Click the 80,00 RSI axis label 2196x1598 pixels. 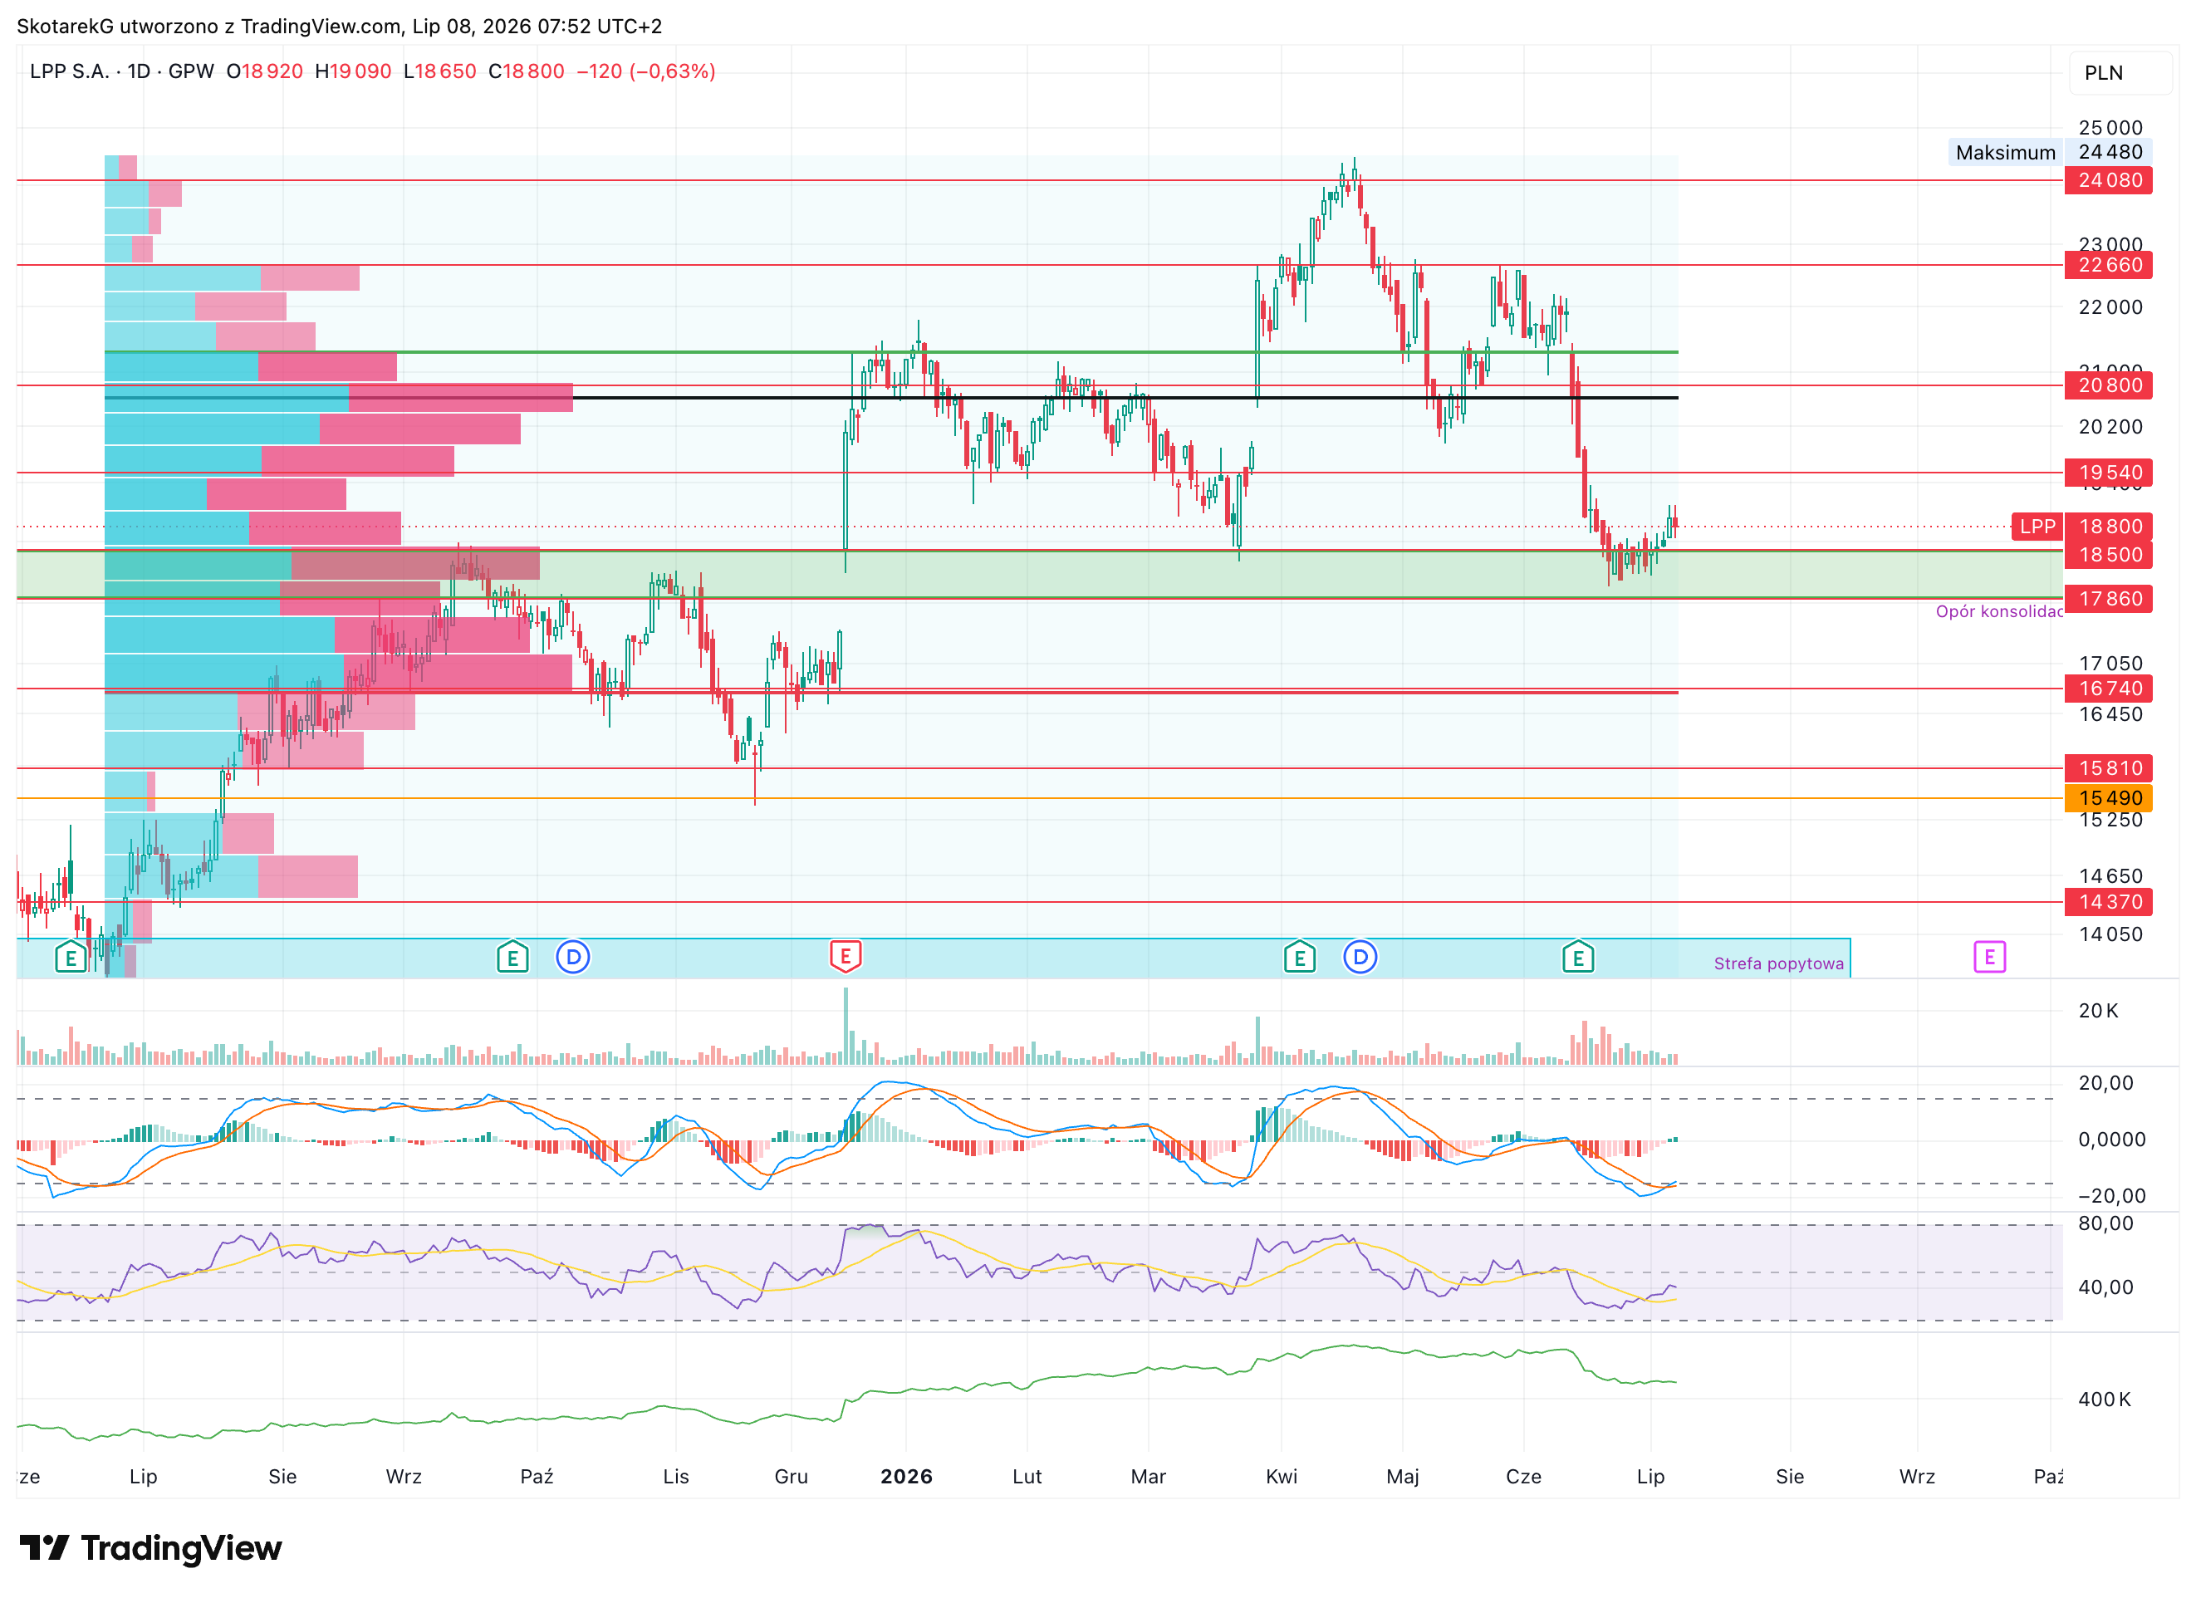pyautogui.click(x=2106, y=1223)
